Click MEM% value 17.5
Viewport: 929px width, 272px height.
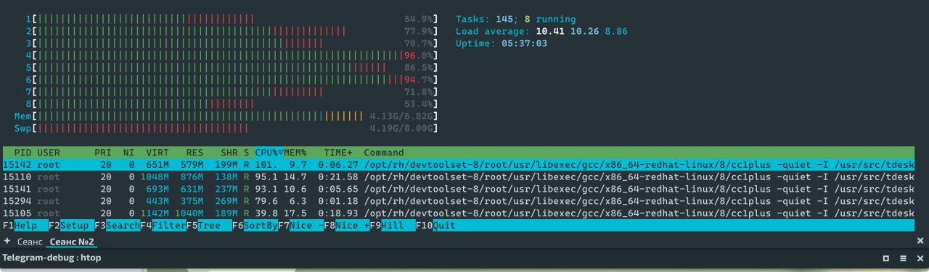point(295,213)
